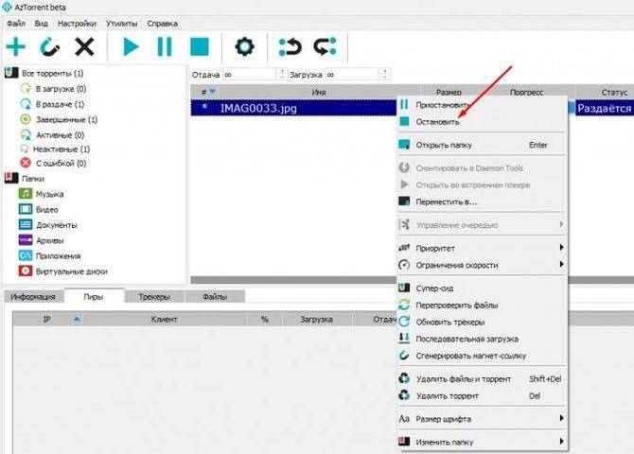This screenshot has height=454, width=634.
Task: Start torrent with the Play button
Action: click(131, 46)
